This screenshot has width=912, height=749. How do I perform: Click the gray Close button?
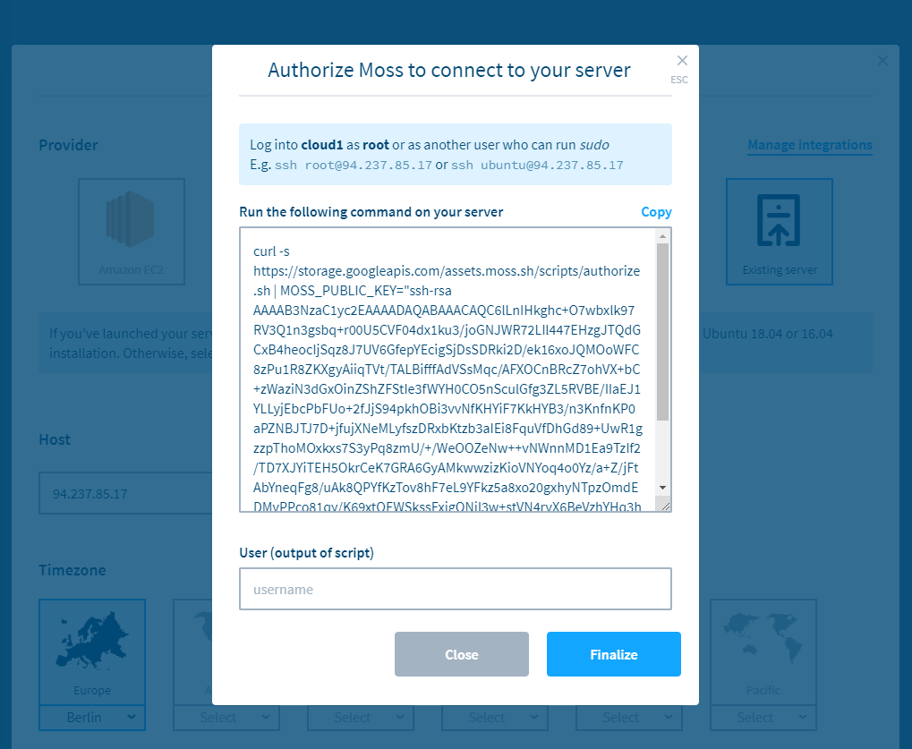pyautogui.click(x=461, y=654)
